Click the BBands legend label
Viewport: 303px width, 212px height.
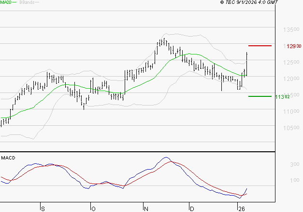(x=27, y=2)
